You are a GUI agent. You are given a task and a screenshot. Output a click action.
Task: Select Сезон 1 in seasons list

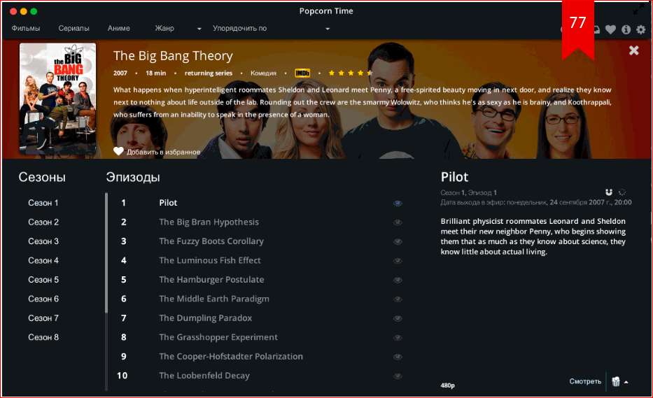[x=43, y=203]
